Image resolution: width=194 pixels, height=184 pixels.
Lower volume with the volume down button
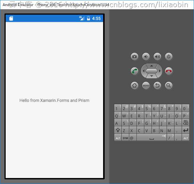click(x=146, y=56)
